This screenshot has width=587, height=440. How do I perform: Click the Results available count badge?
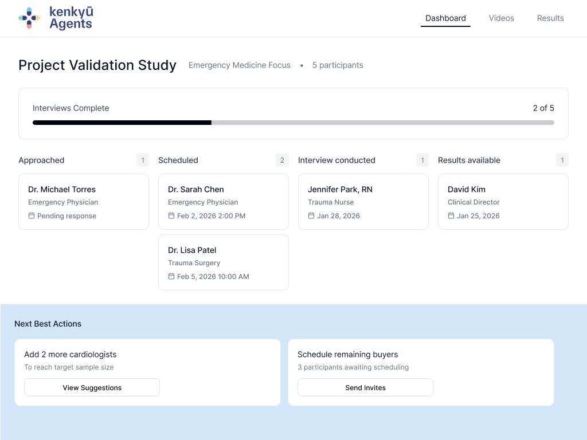(562, 160)
